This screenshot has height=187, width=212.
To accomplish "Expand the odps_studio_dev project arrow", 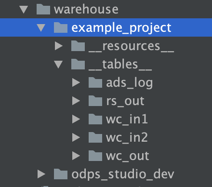I will [x=41, y=174].
